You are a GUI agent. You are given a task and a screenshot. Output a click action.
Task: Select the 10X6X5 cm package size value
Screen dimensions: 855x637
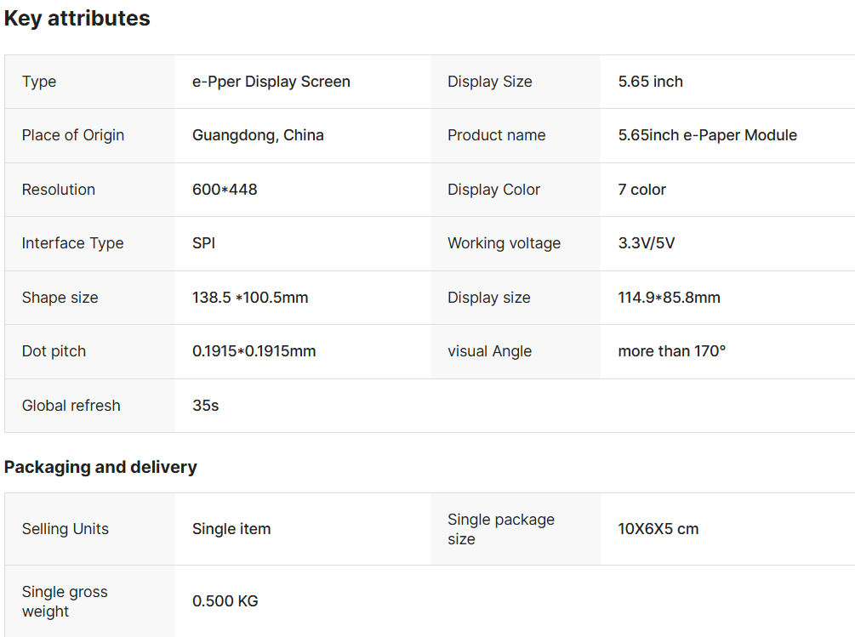pos(658,529)
